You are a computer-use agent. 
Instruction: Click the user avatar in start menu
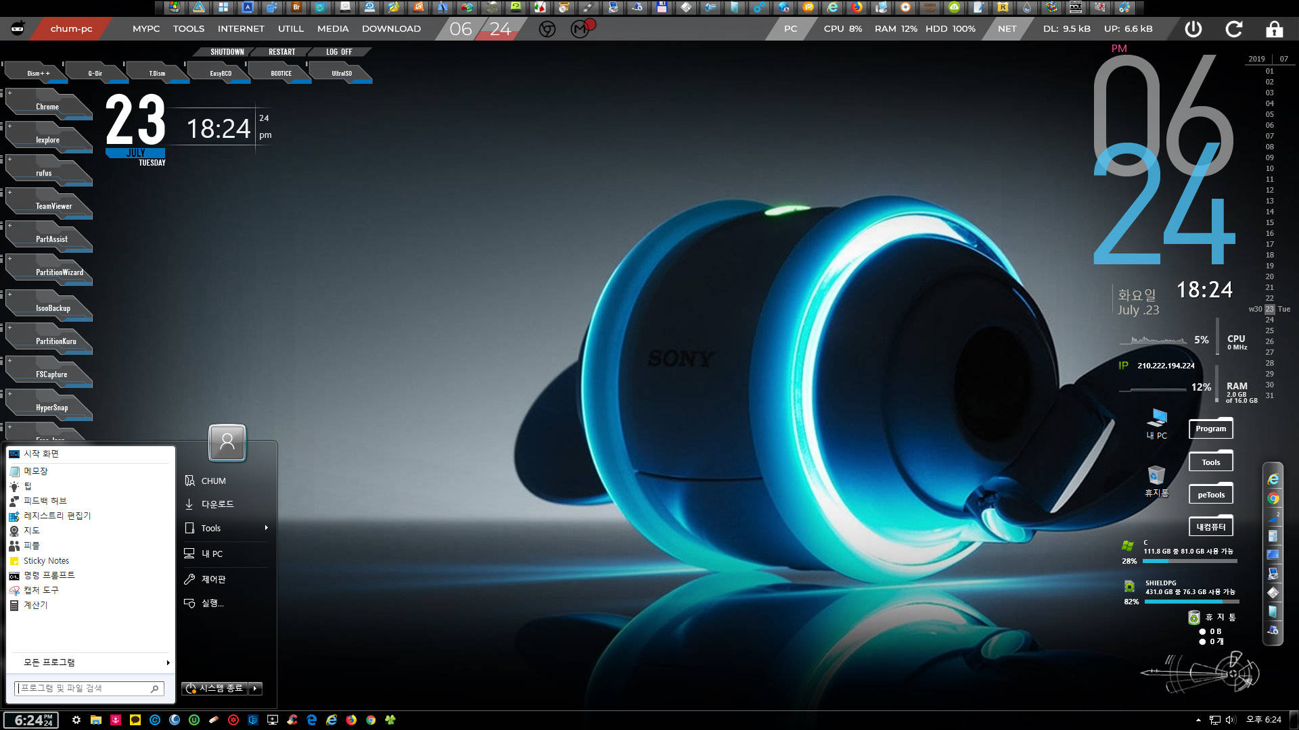(x=227, y=443)
